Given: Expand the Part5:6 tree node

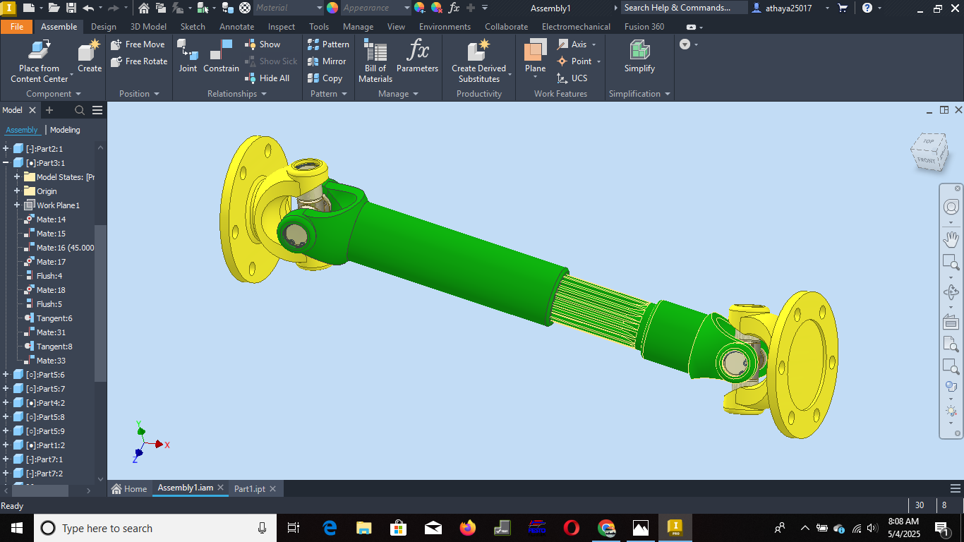Looking at the screenshot, I should coord(6,375).
